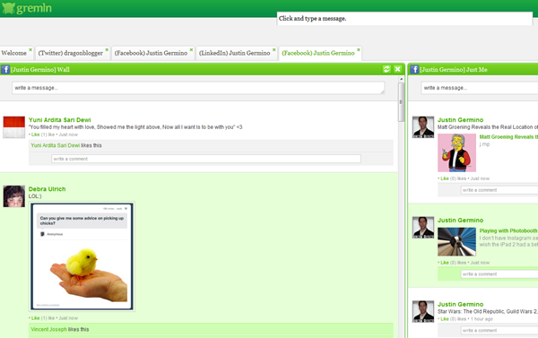
Task: Click the Wall 'write a message' field
Action: [198, 88]
